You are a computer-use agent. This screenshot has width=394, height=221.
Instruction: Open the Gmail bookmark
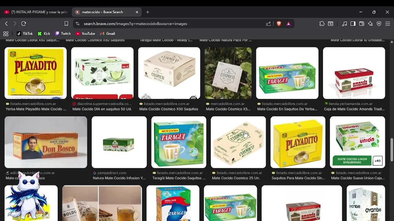[x=107, y=34]
